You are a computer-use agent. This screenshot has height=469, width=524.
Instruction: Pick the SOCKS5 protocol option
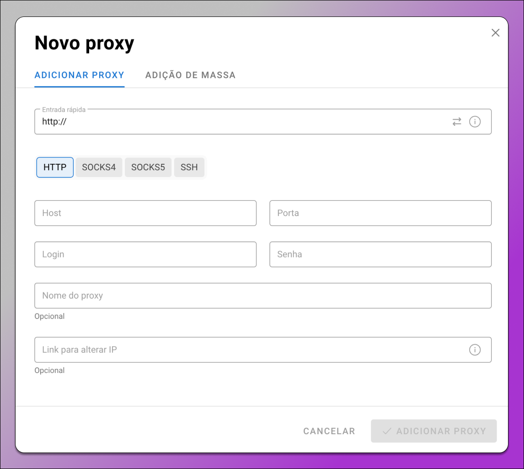click(148, 167)
